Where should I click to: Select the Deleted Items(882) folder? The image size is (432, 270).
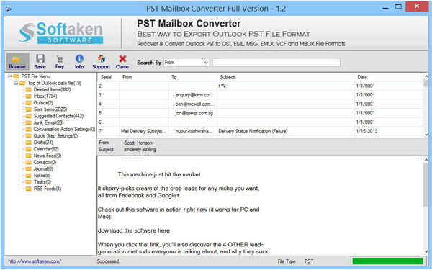coord(52,89)
